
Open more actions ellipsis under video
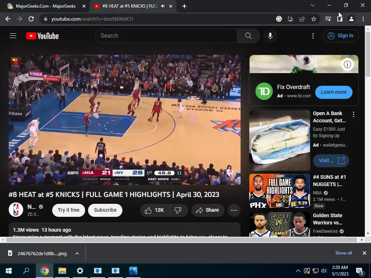click(x=234, y=210)
